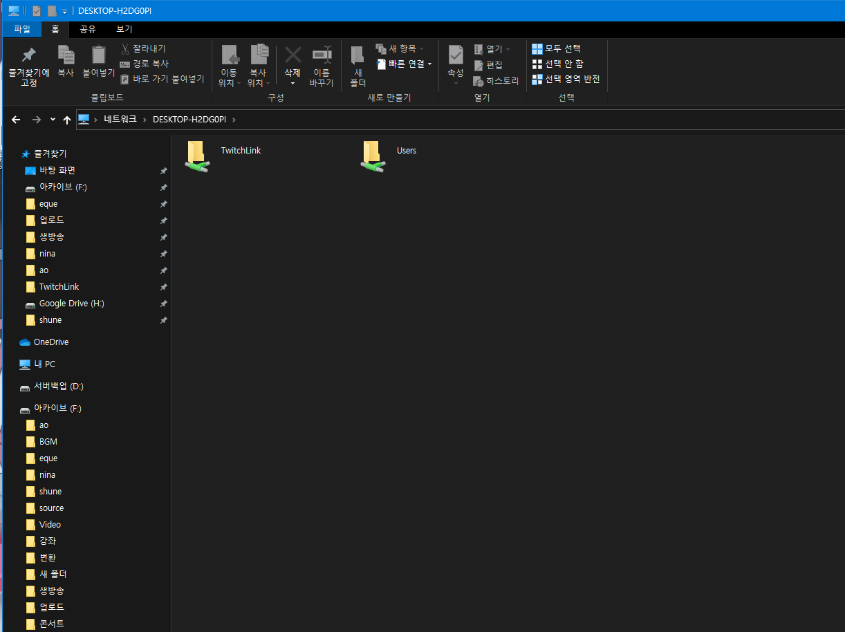Click the Paste (붙여넣기) ribbon icon
Image resolution: width=845 pixels, height=632 pixels.
99,55
